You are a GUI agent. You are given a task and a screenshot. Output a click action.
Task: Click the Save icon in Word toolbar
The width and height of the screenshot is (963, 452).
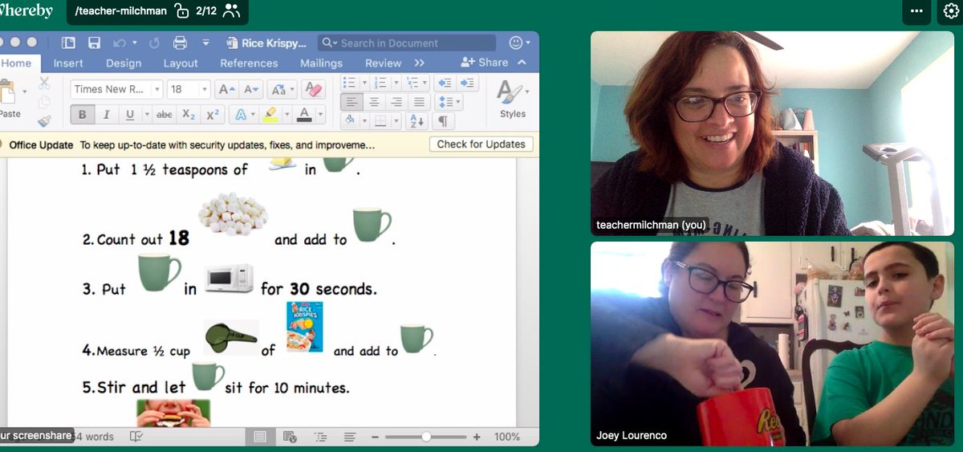pyautogui.click(x=94, y=43)
